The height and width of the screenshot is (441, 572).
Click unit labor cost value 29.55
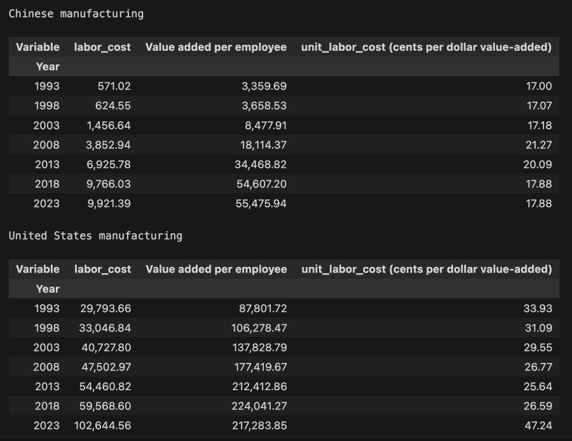click(538, 348)
